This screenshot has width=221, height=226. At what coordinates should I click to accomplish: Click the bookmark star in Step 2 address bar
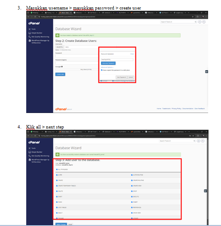(x=193, y=17)
